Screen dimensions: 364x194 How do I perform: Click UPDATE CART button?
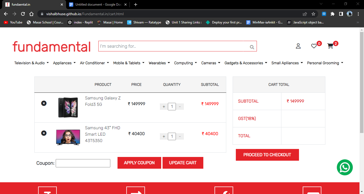coord(183,163)
